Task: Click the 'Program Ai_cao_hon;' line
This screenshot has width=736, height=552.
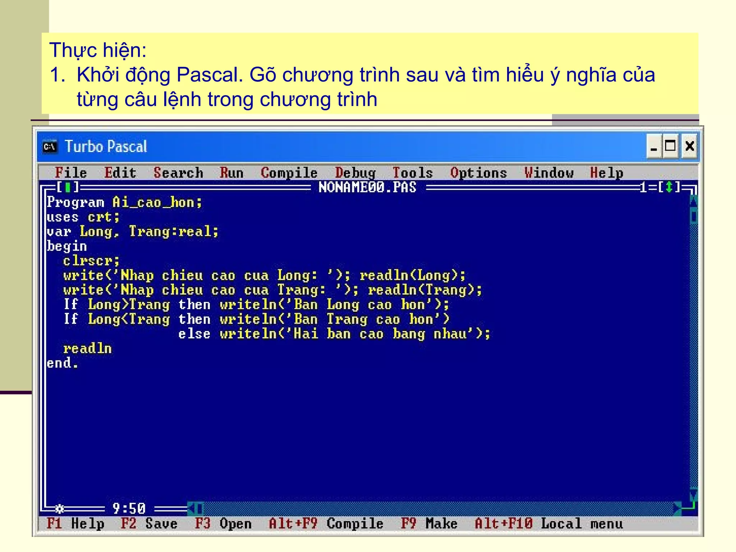Action: (124, 202)
